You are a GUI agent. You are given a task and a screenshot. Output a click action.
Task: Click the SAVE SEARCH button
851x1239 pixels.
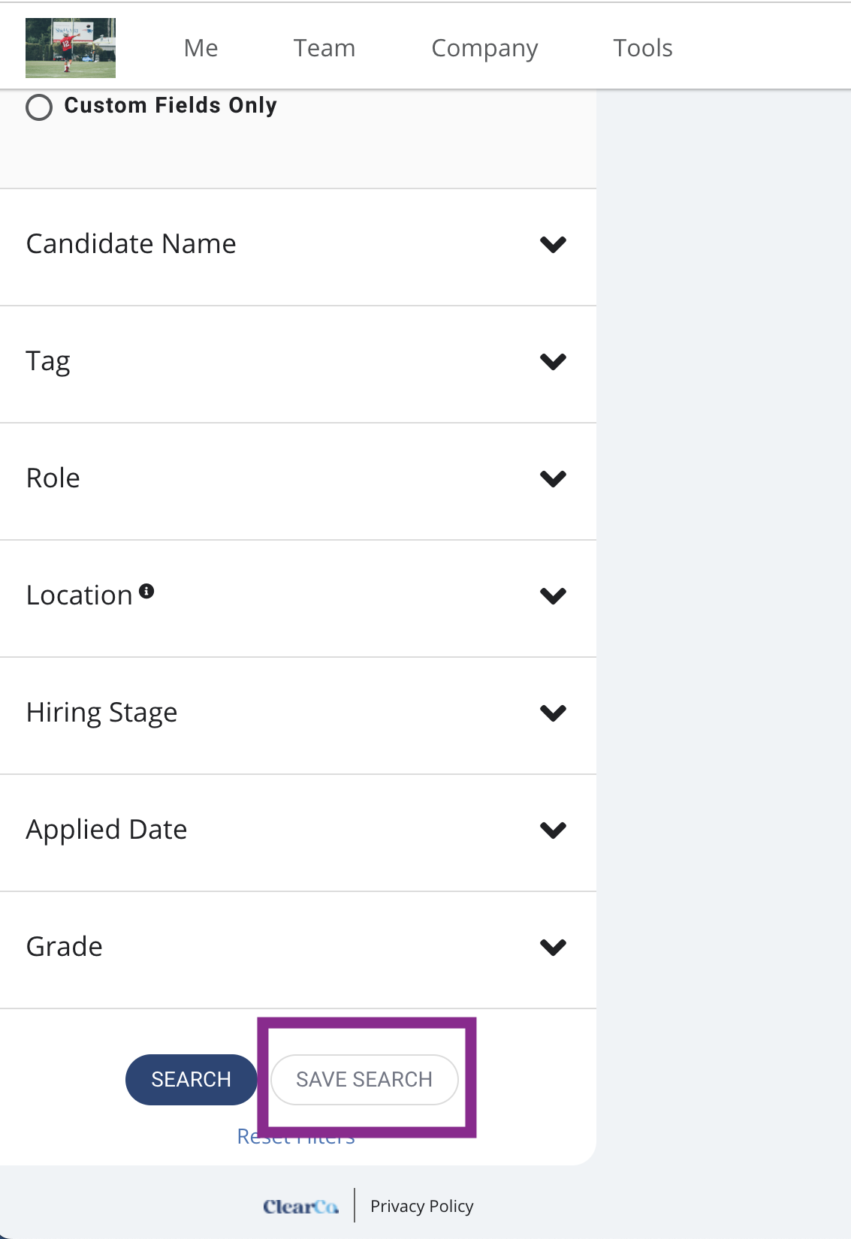pos(364,1079)
